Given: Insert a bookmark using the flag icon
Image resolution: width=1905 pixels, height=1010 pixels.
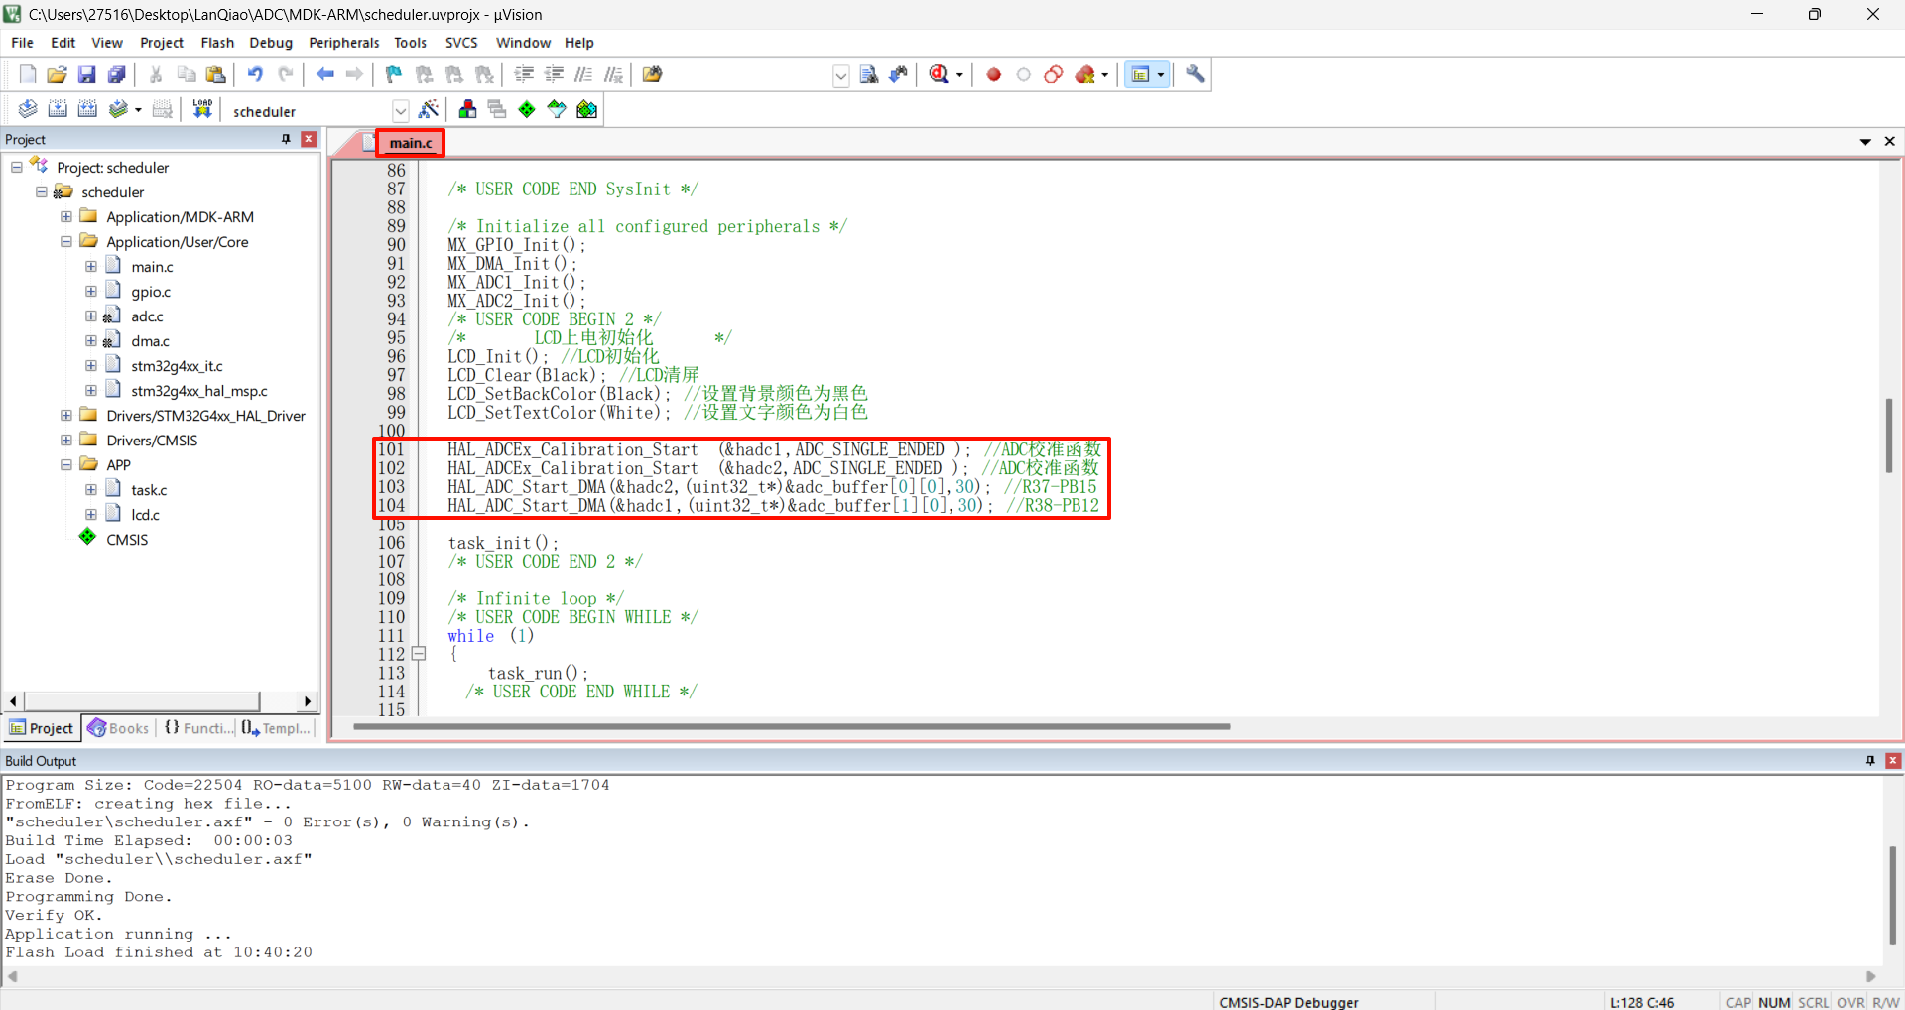Looking at the screenshot, I should [x=394, y=74].
